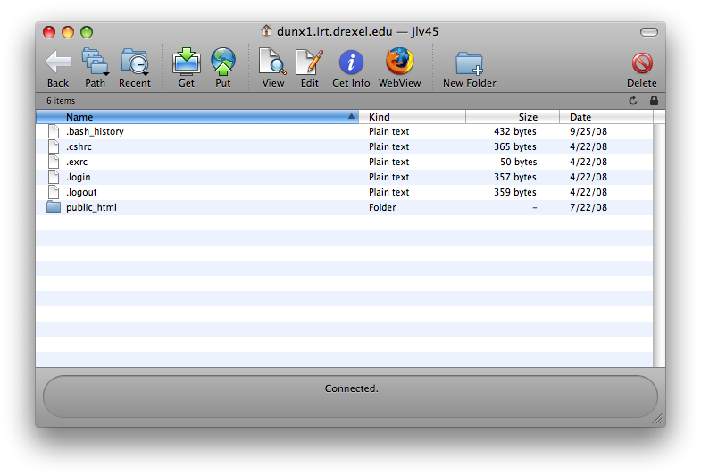Viewport: 701px width, 476px height.
Task: Sort by the Size column
Action: pyautogui.click(x=513, y=117)
